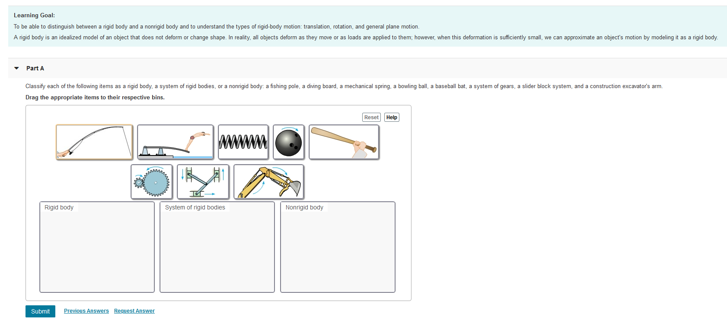
Task: Click the mechanical spring image
Action: 243,142
